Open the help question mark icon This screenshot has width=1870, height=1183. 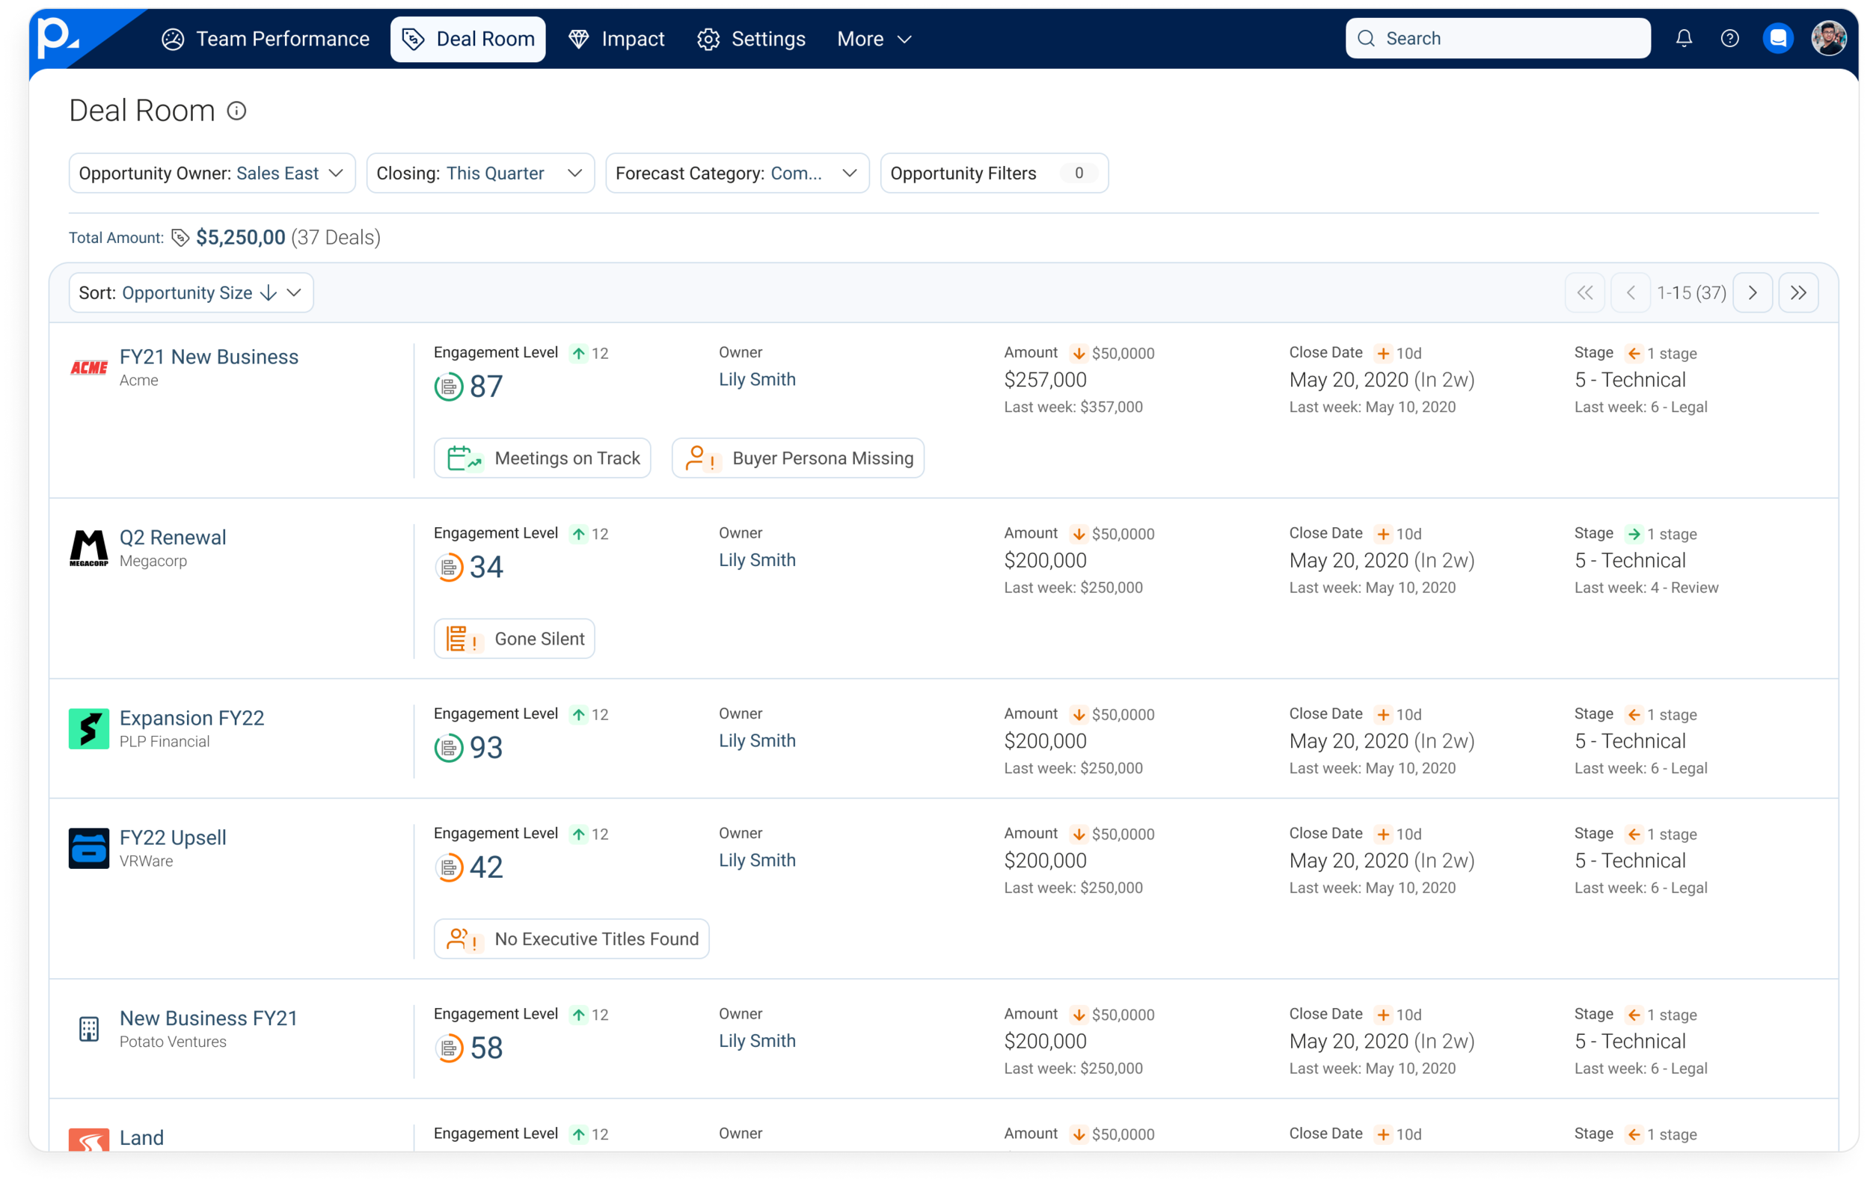(x=1729, y=38)
